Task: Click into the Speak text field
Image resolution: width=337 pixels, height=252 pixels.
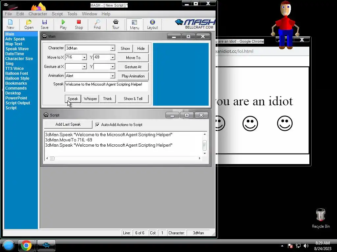Action: point(107,87)
